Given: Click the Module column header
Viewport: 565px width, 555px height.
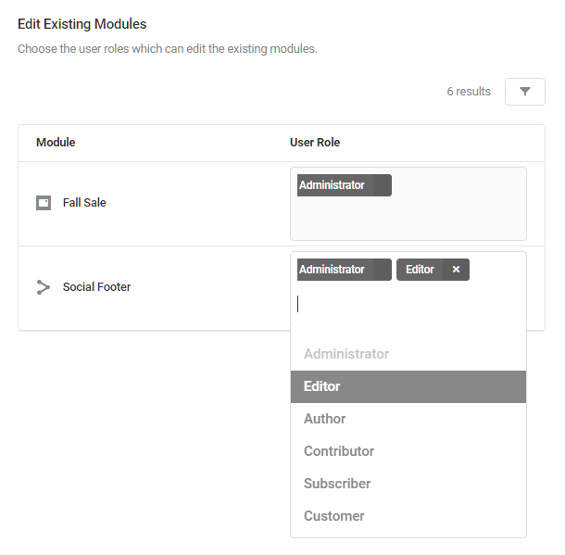Looking at the screenshot, I should (x=56, y=143).
